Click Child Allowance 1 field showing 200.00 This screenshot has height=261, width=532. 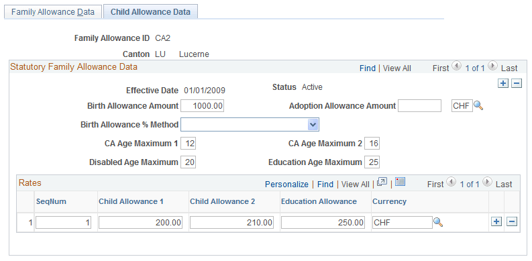click(140, 223)
